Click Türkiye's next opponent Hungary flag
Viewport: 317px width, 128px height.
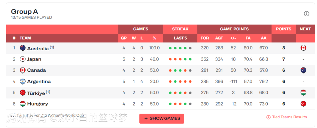pos(303,93)
